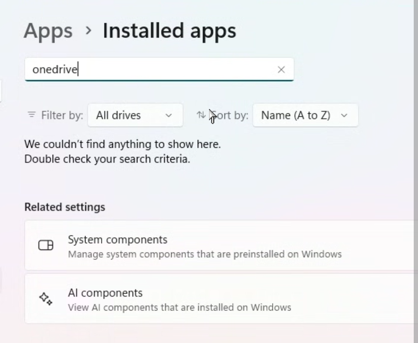The image size is (418, 343).
Task: Click the Sort by label
Action: 231,115
